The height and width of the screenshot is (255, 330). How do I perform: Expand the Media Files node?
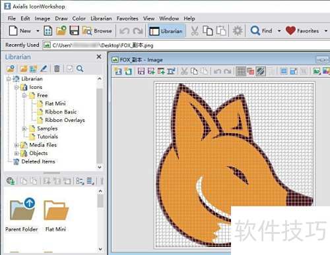click(x=16, y=145)
